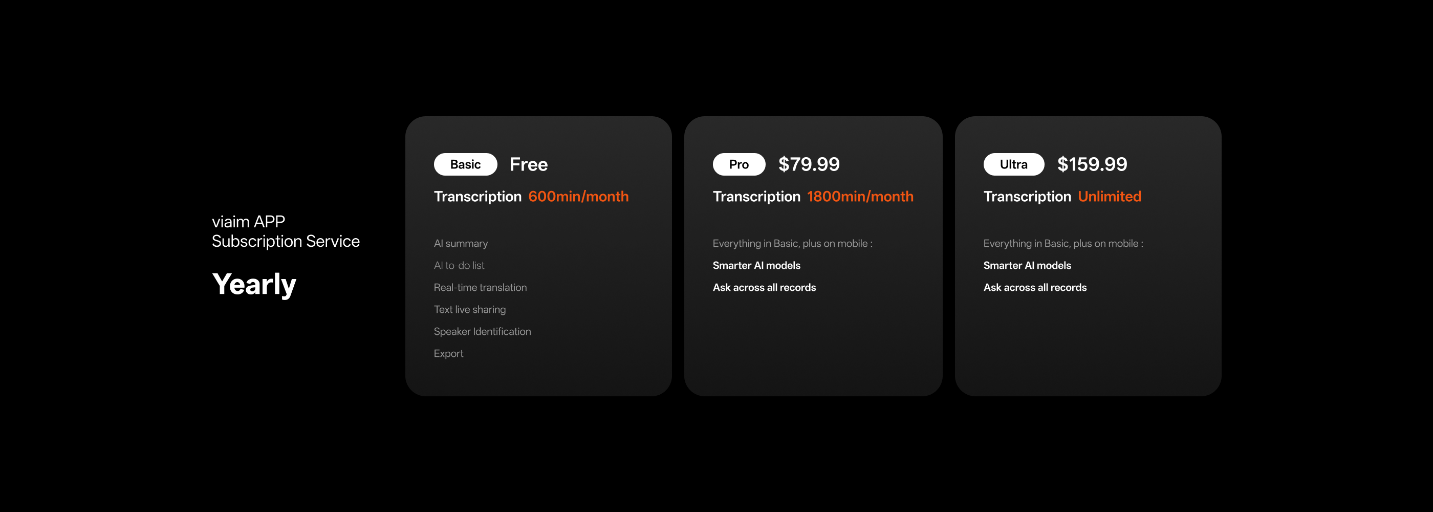The image size is (1433, 512).
Task: Click the $159.99 Ultra price
Action: [1092, 164]
